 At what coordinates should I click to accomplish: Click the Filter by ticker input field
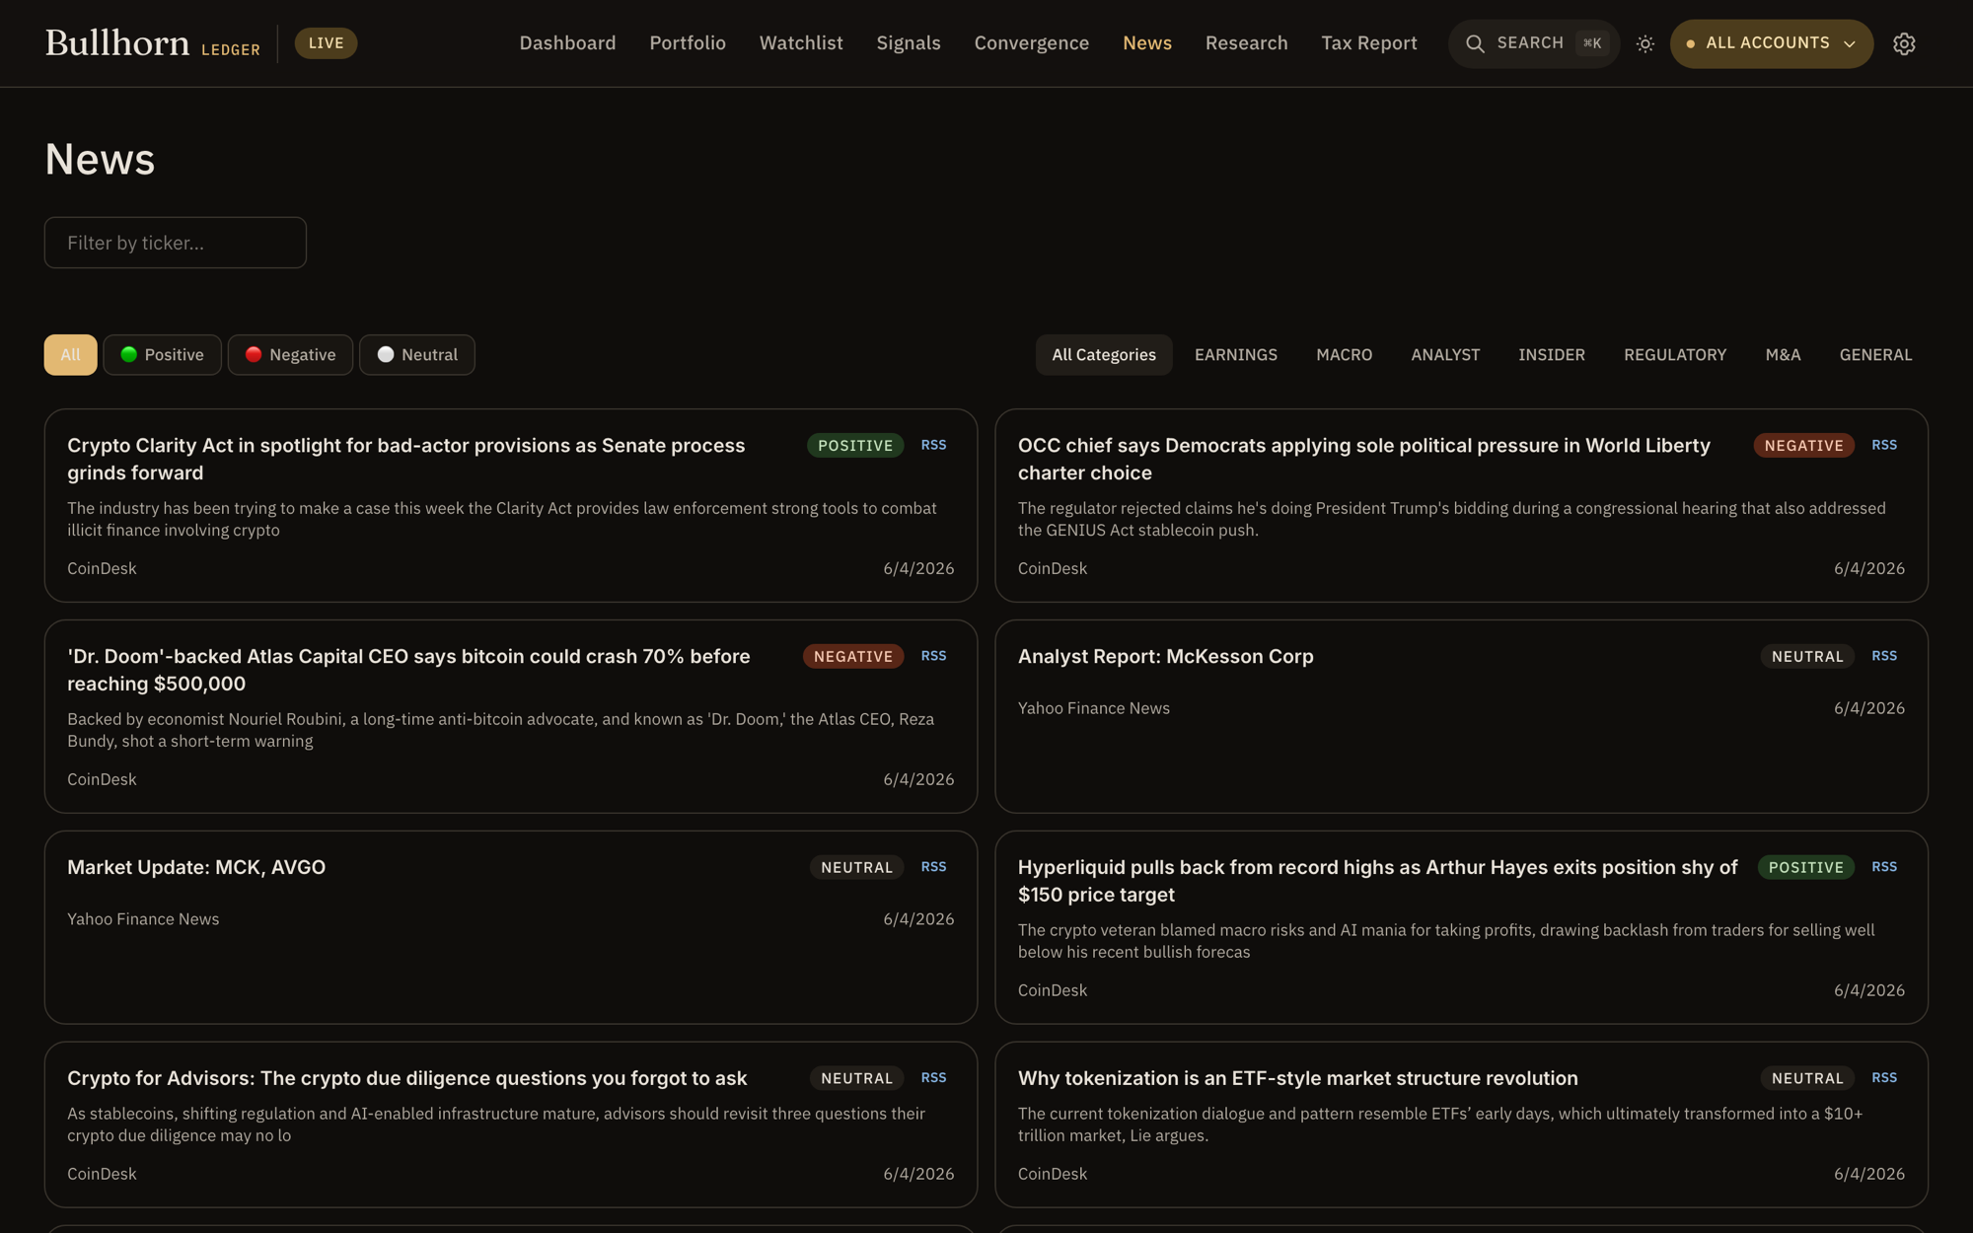tap(176, 243)
